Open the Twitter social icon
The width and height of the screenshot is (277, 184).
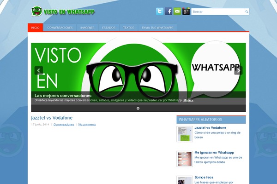coord(160,11)
